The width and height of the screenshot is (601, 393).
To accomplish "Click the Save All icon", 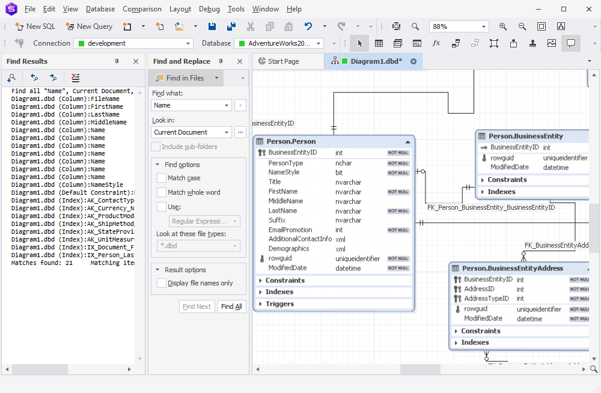I will [231, 26].
